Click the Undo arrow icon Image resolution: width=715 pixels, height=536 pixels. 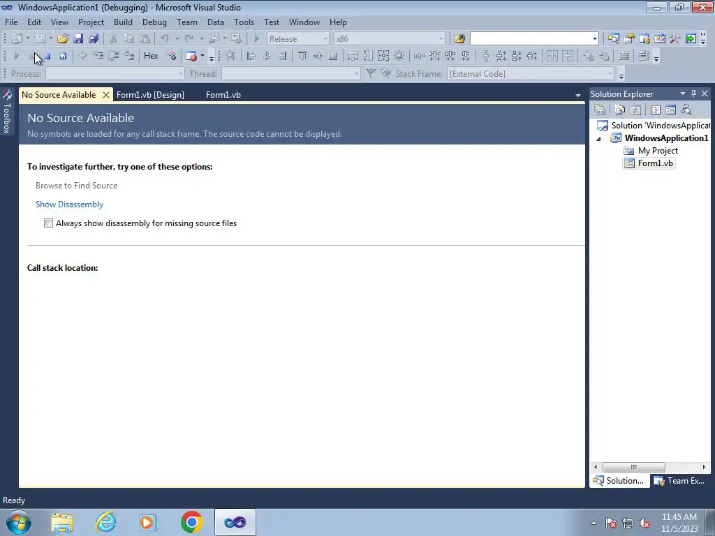point(165,39)
